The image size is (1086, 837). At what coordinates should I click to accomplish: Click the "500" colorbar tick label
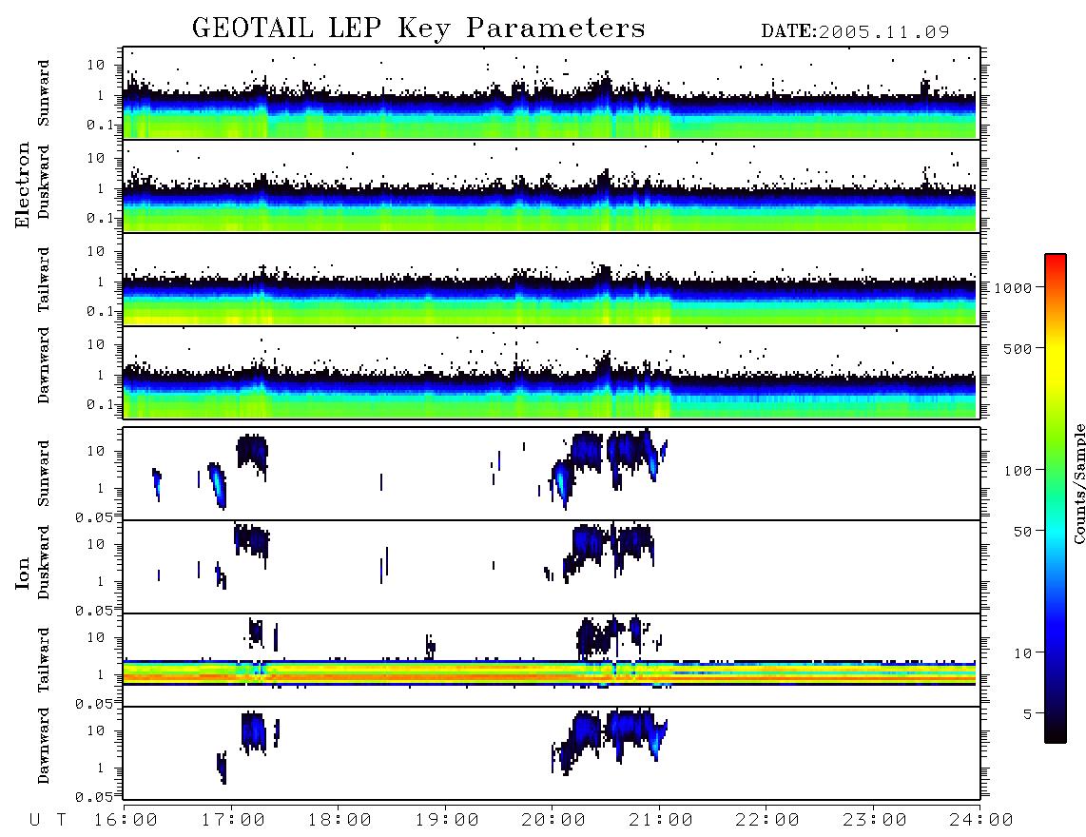coord(1018,348)
